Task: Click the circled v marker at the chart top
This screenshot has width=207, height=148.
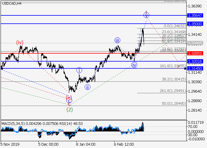Action: (146, 15)
